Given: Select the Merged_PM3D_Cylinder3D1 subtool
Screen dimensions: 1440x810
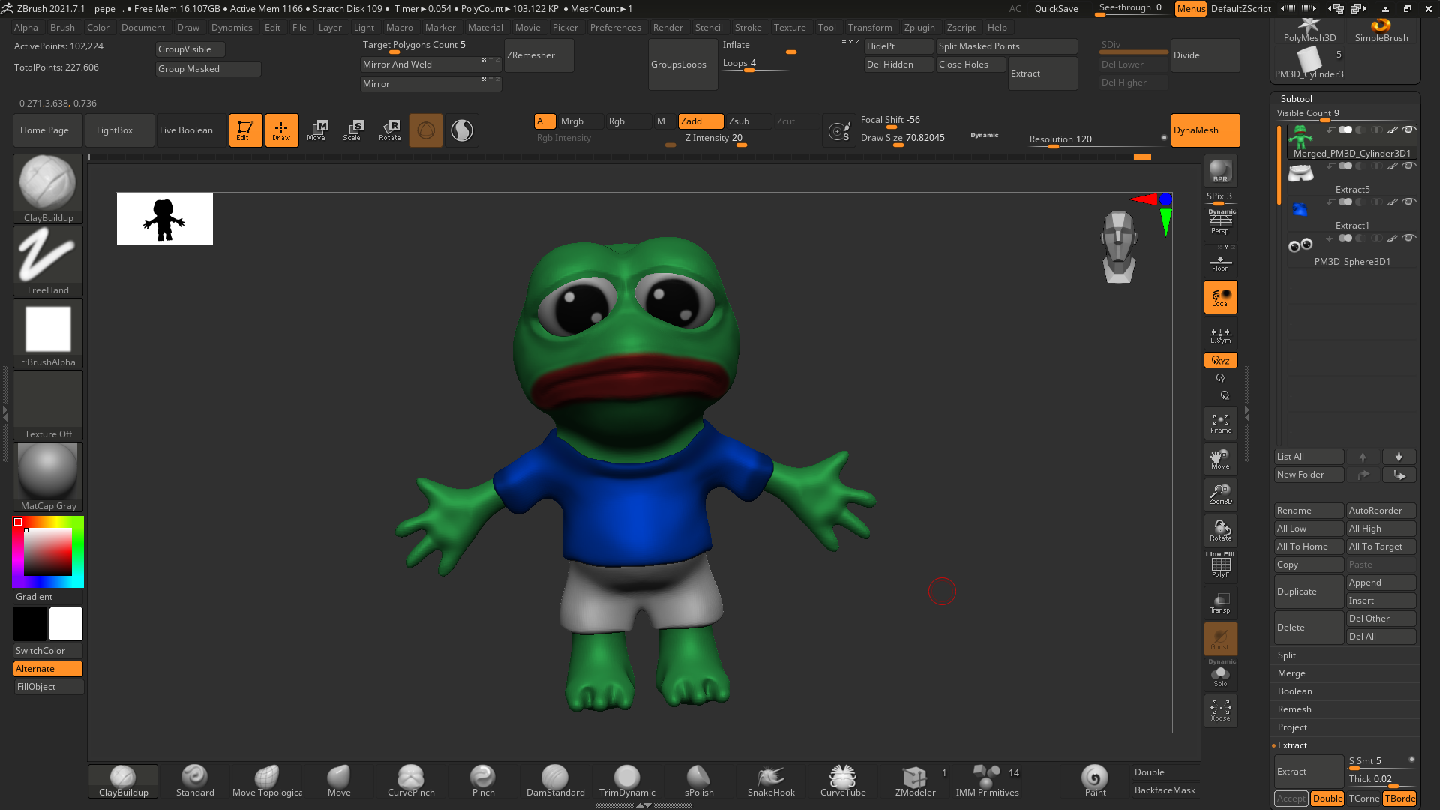Looking at the screenshot, I should coord(1351,142).
